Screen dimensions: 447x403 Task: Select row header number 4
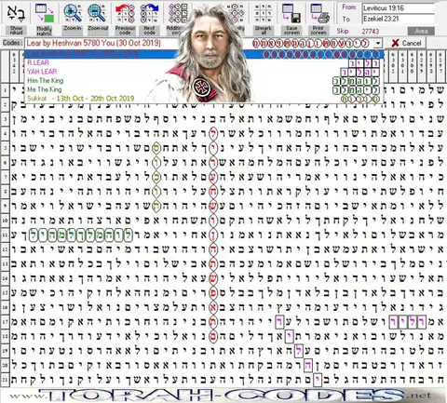[6, 133]
